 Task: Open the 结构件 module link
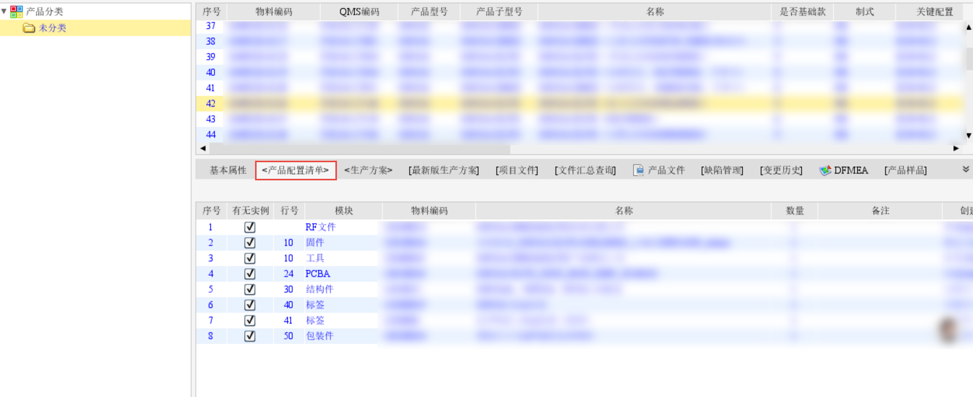320,289
